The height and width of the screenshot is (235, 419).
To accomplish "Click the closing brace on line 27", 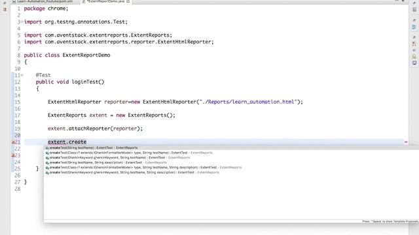I will click(26, 182).
